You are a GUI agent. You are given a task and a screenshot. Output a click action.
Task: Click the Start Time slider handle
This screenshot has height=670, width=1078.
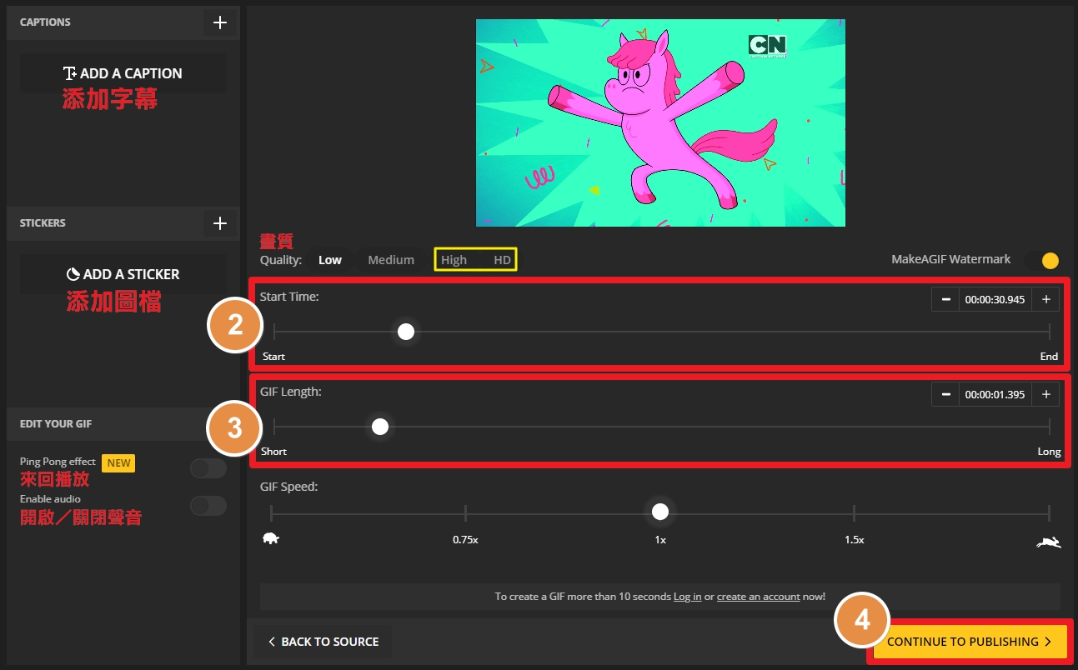(406, 332)
